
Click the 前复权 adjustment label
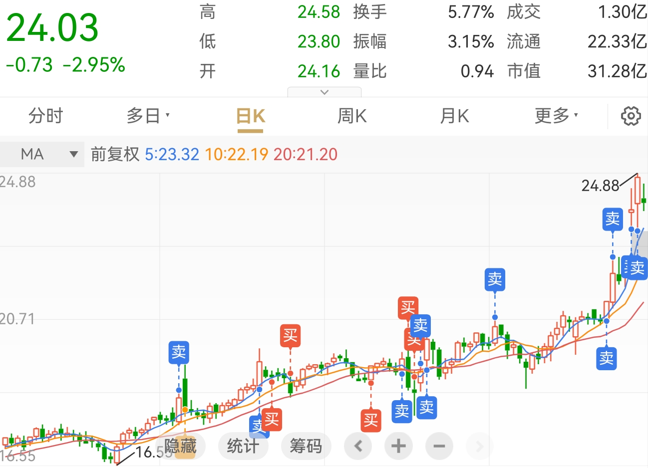115,154
